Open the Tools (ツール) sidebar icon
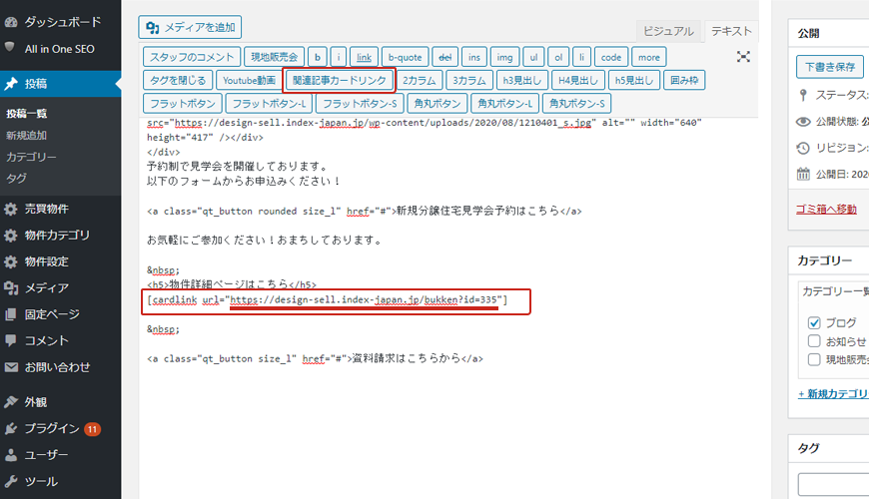Viewport: 869px width, 499px height. (x=11, y=482)
